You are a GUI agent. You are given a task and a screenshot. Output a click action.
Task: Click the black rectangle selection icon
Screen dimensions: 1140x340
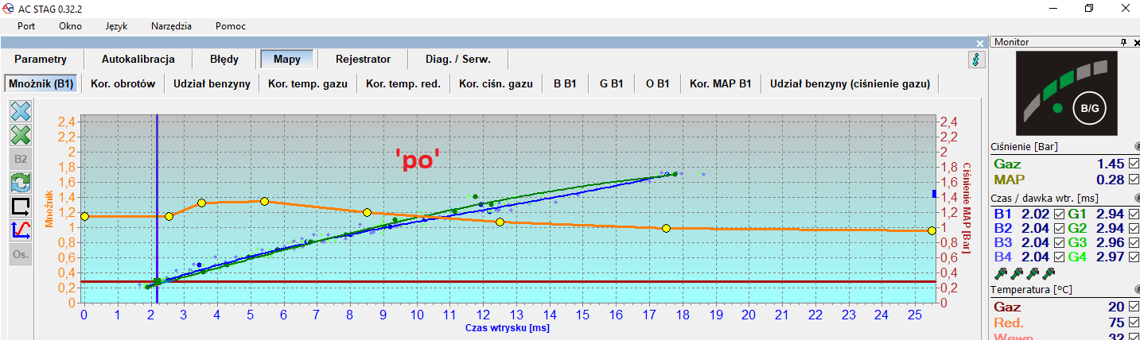20,207
